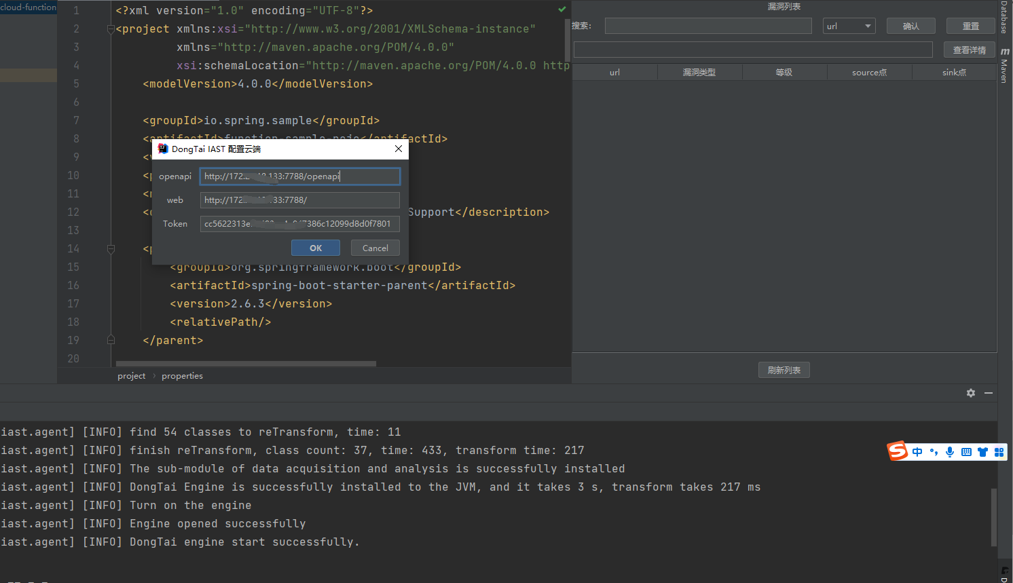Image resolution: width=1013 pixels, height=583 pixels.
Task: Click the spring-boot-starter-parent artifactId line
Action: click(342, 286)
